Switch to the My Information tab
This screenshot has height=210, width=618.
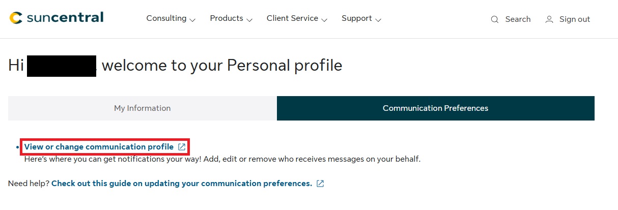click(142, 108)
